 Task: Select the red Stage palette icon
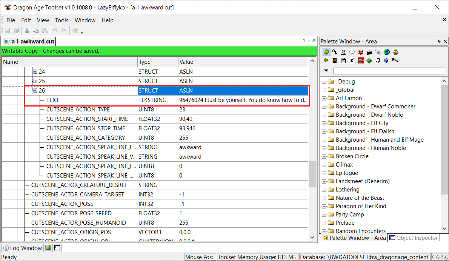360,60
